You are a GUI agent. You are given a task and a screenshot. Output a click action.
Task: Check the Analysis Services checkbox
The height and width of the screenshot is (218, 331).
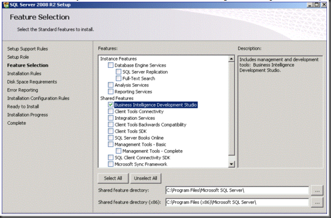click(110, 85)
